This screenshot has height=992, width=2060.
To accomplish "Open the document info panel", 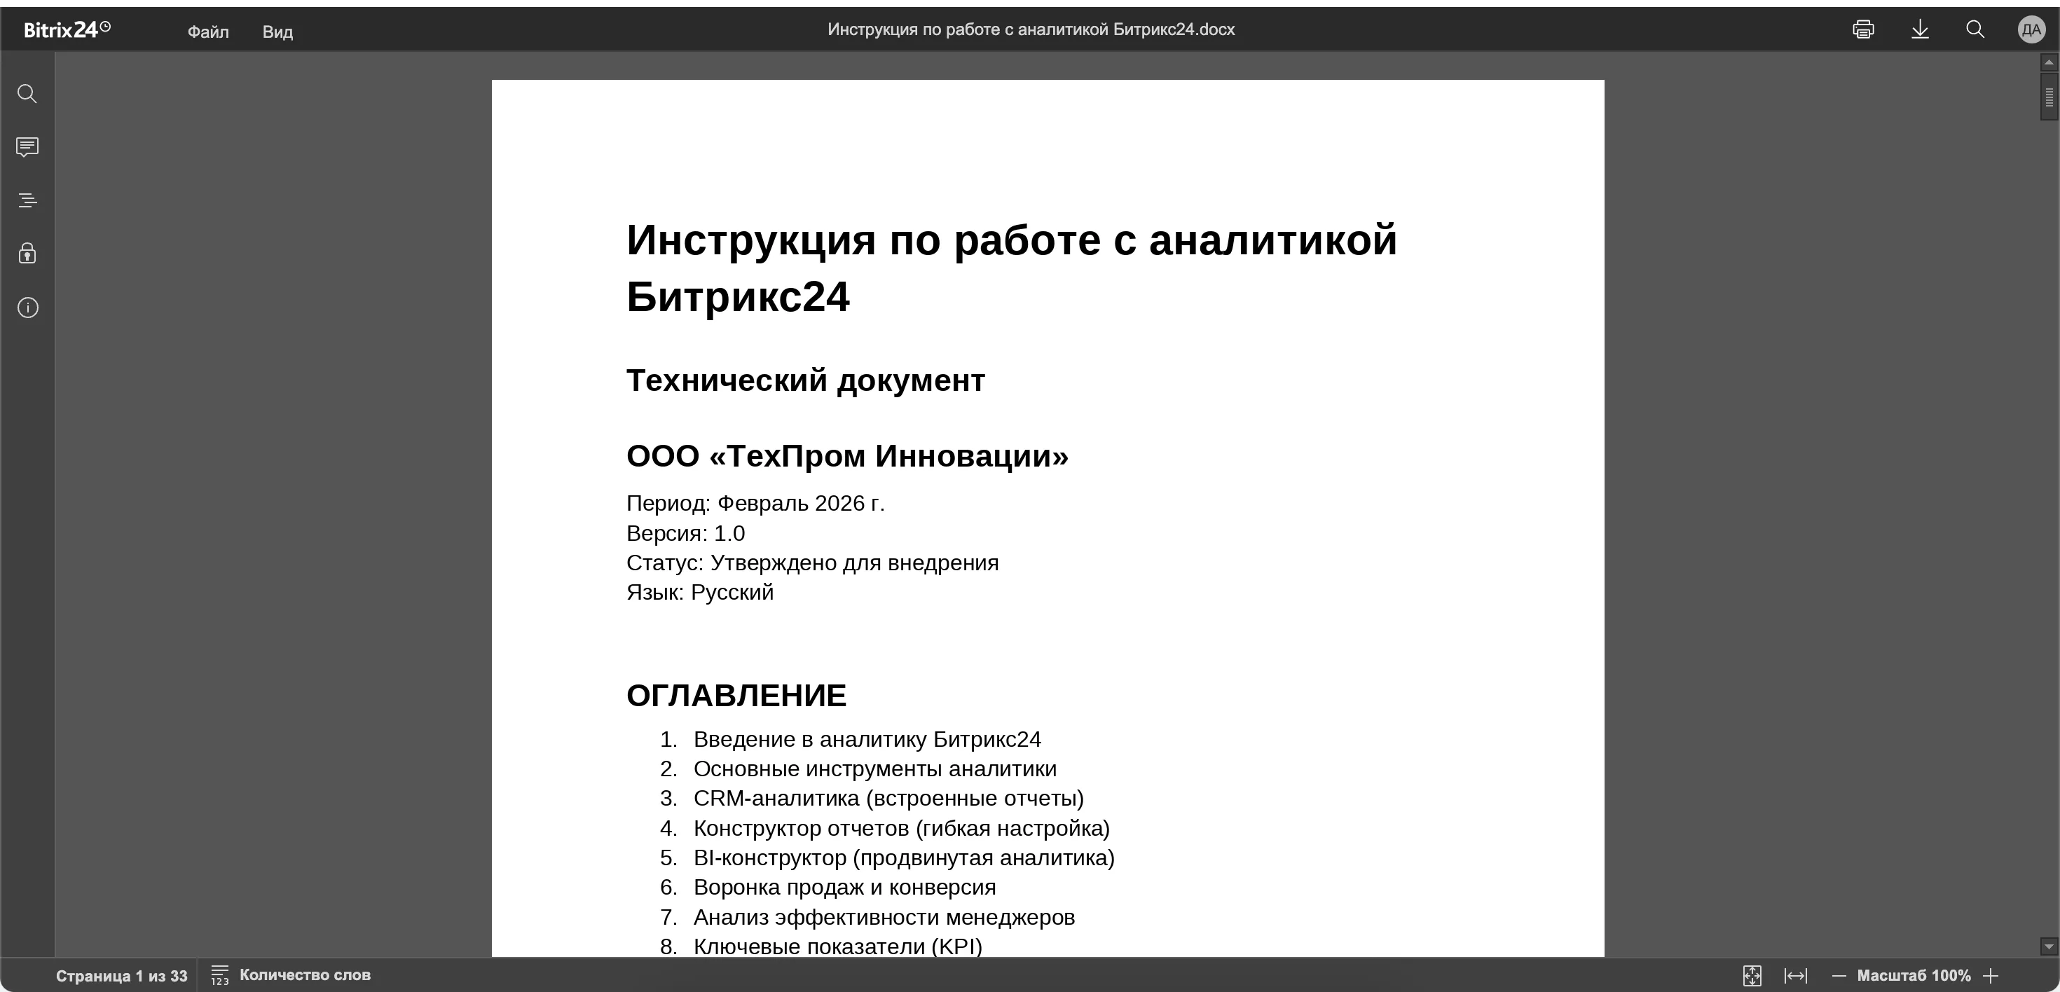I will (27, 308).
